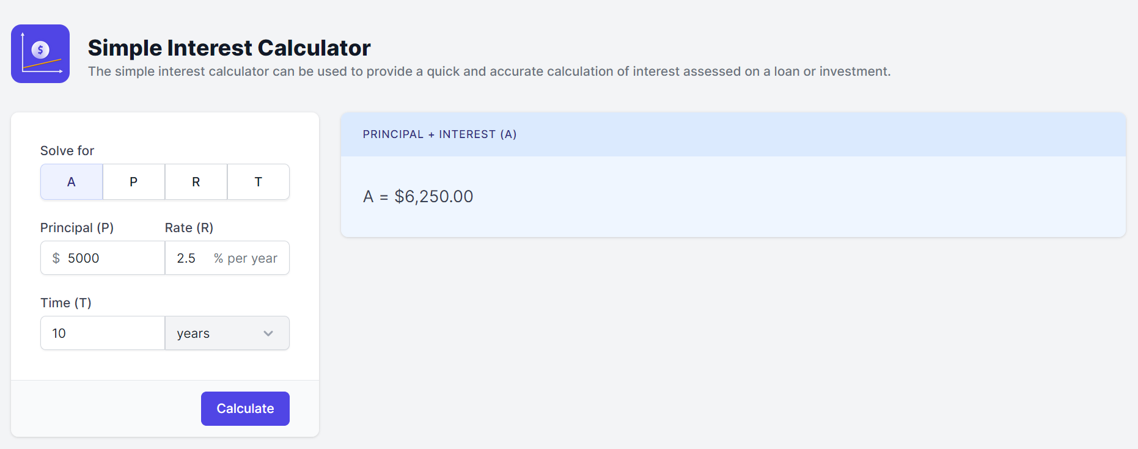Click the chevron arrow beside years

pos(268,334)
